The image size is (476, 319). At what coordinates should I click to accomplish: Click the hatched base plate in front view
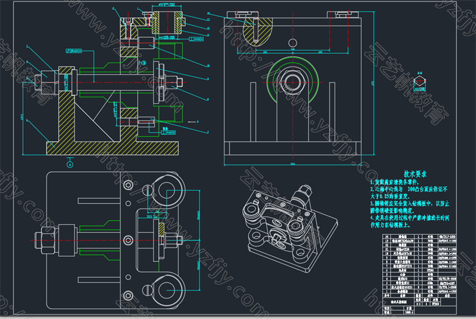pyautogui.click(x=112, y=148)
